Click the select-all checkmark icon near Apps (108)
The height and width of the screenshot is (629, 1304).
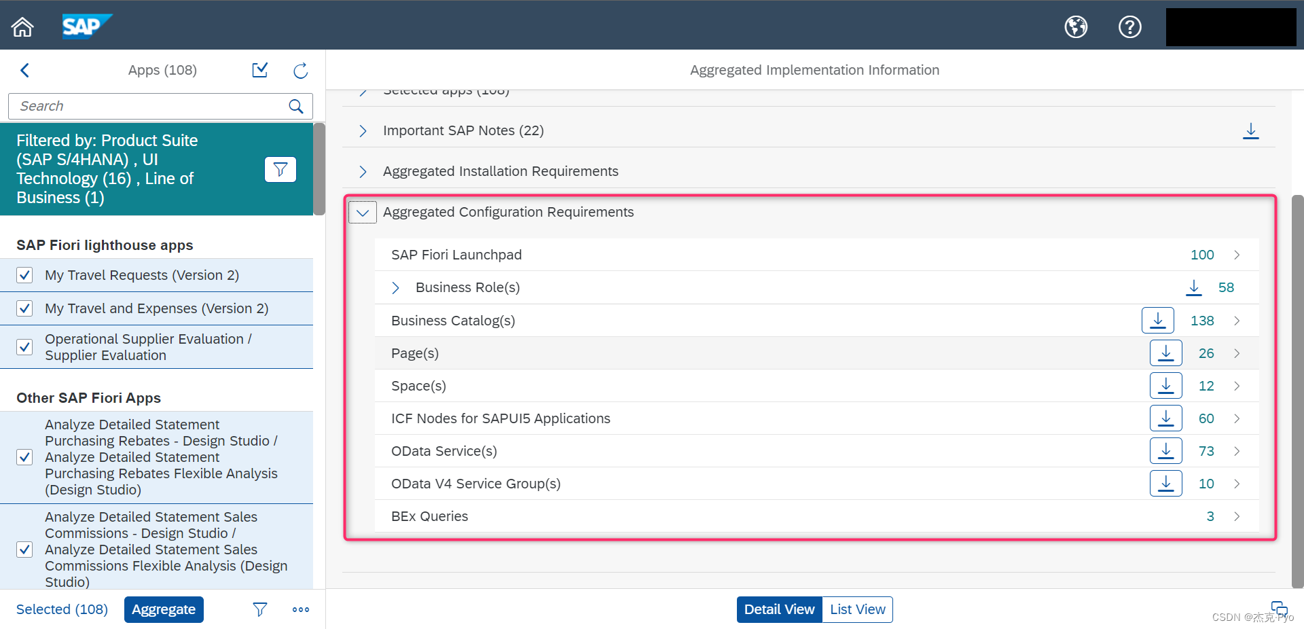(259, 70)
